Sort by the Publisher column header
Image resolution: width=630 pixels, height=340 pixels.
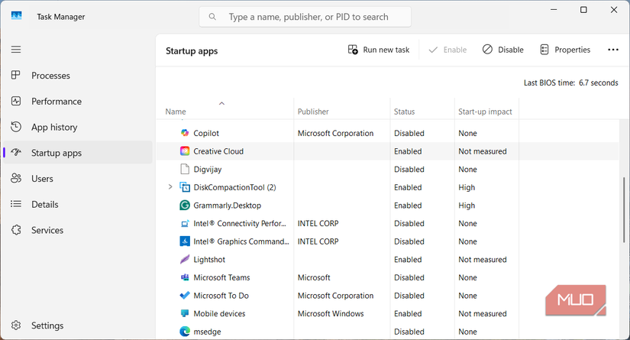pos(313,112)
